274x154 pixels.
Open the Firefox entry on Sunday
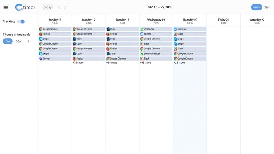(x=55, y=34)
